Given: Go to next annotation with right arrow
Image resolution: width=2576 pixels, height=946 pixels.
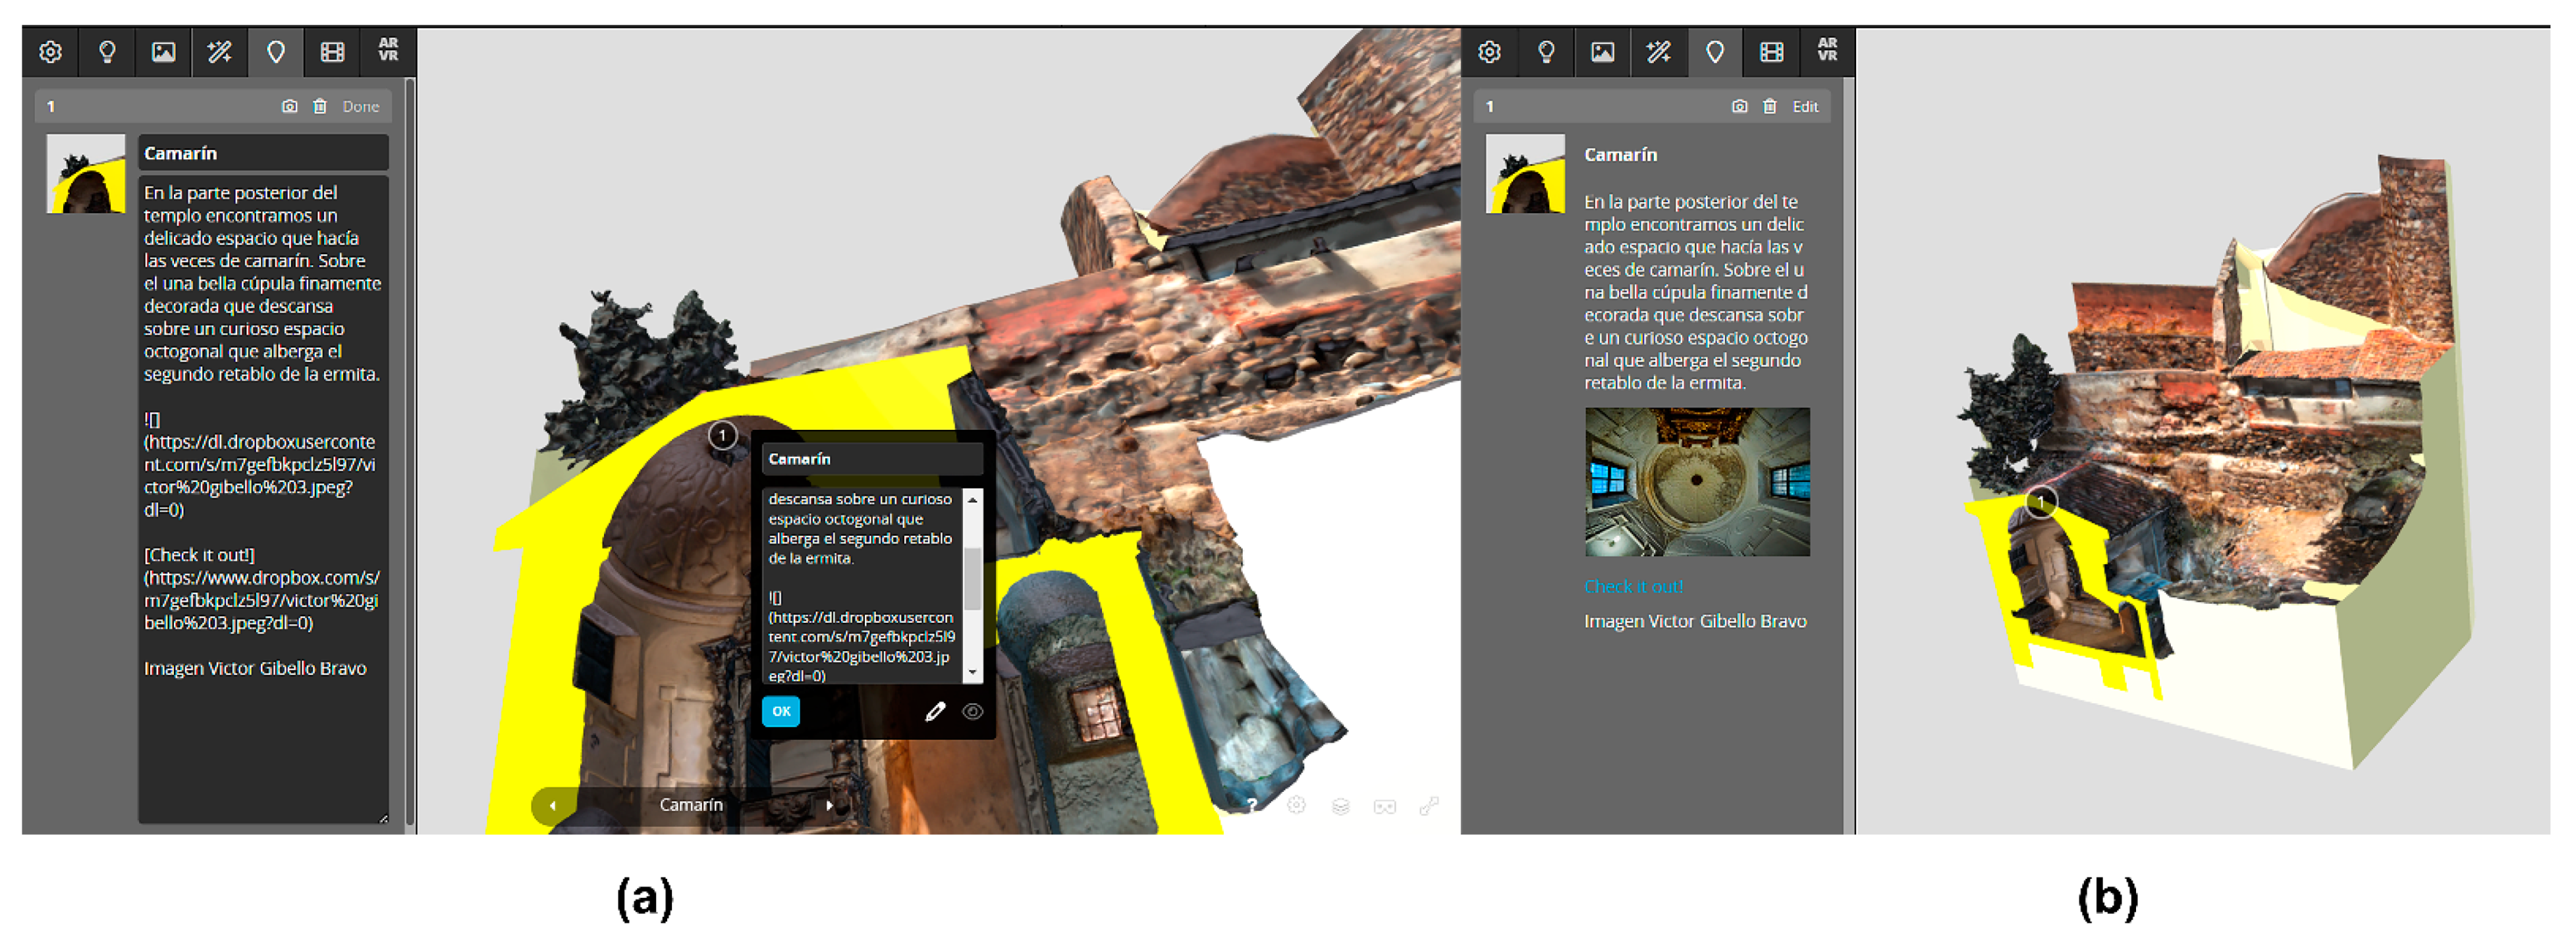Looking at the screenshot, I should click(829, 805).
